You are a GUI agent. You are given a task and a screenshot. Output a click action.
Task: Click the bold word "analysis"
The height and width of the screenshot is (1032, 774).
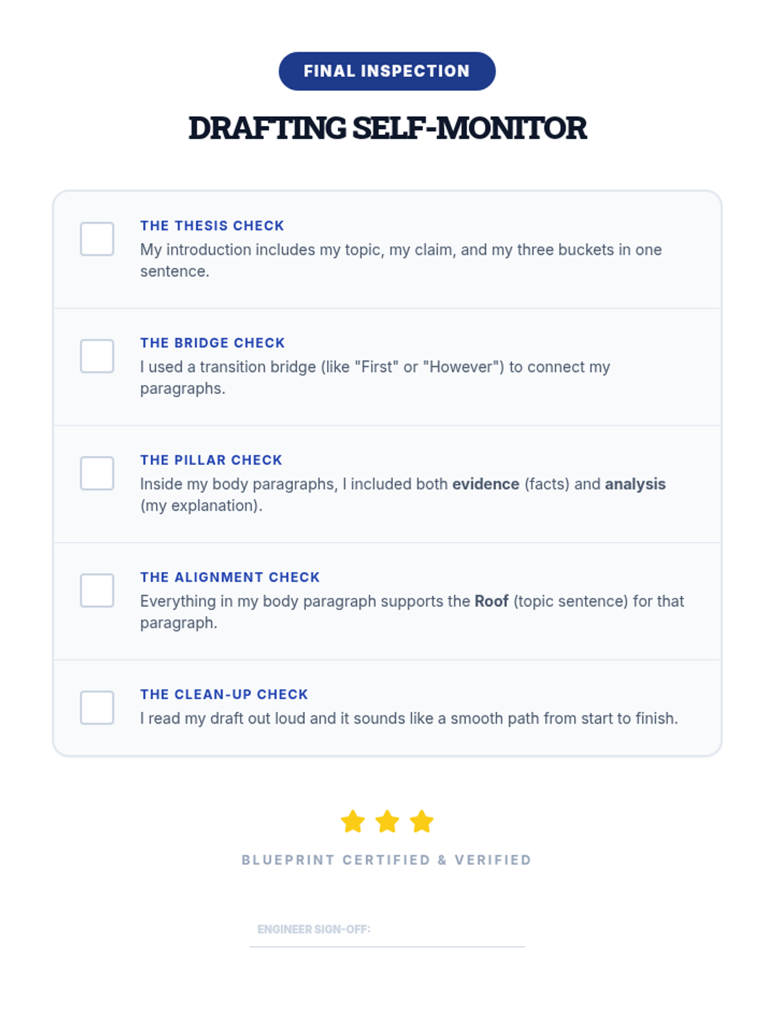point(635,484)
